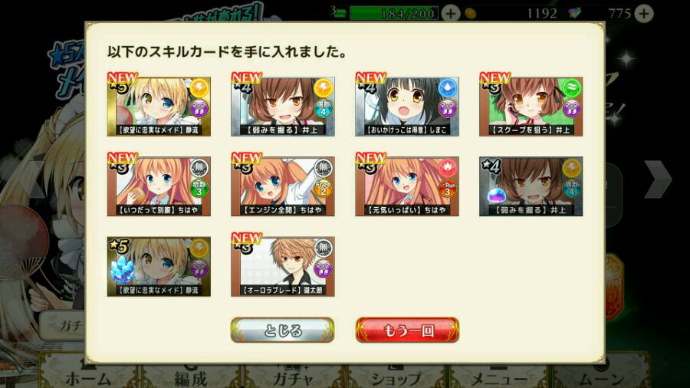690x388 pixels.
Task: Click the plus icon beside the stamina bar
Action: pos(450,13)
